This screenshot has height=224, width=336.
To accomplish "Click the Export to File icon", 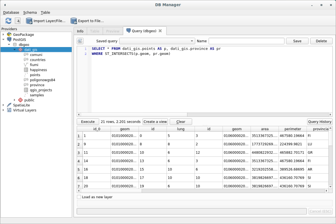I will (74, 21).
